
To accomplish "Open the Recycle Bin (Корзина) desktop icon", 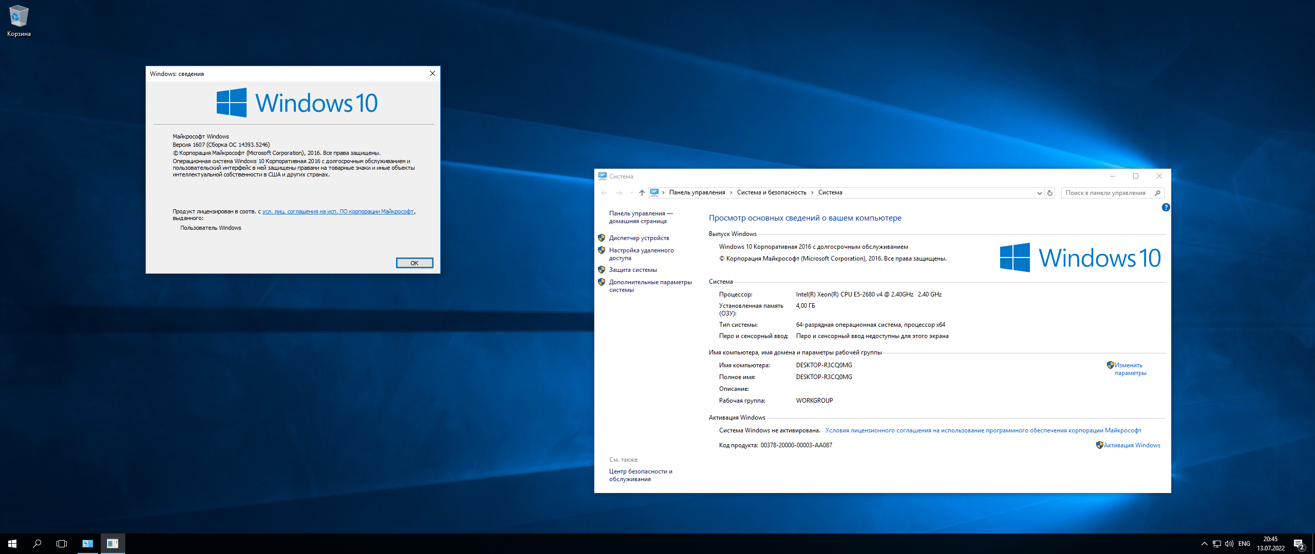I will click(x=18, y=21).
